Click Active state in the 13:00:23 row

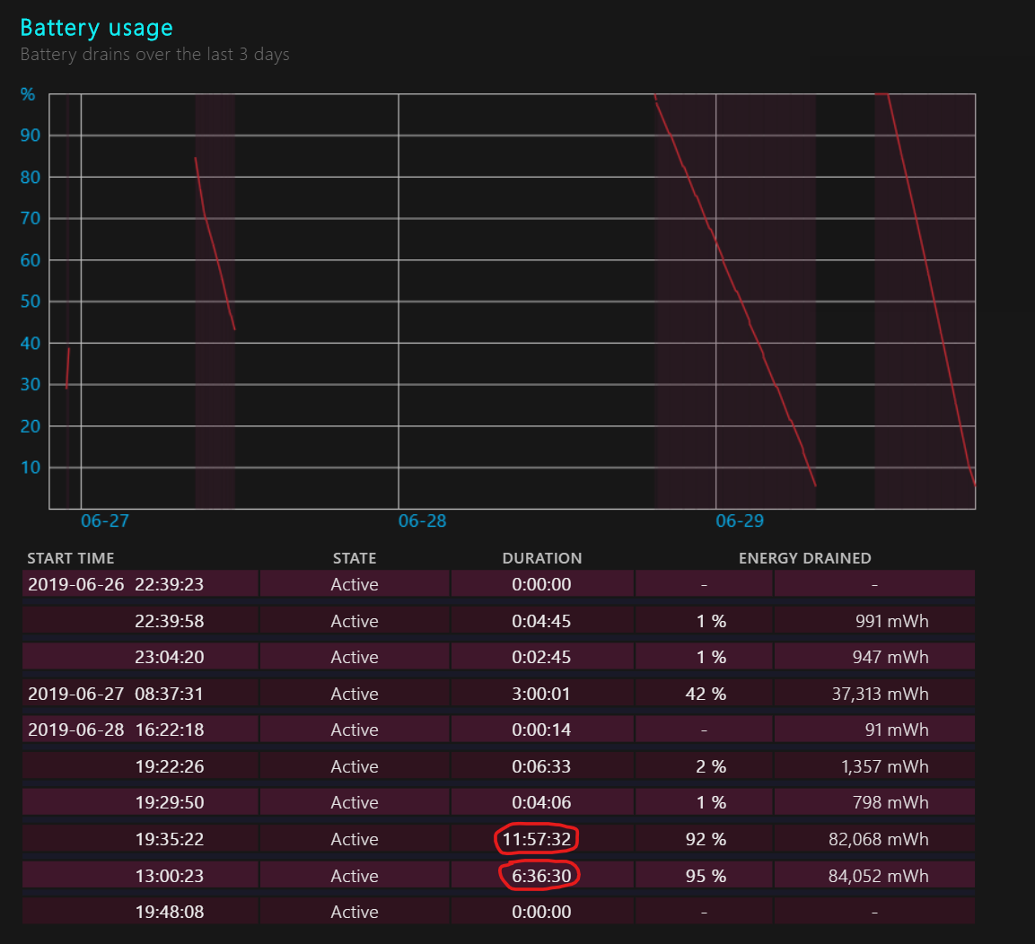[x=355, y=876]
